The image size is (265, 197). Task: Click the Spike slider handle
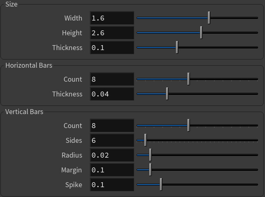tap(161, 184)
